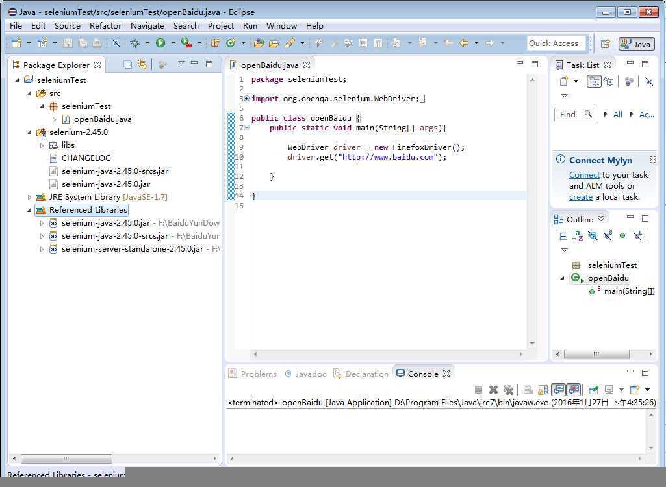The width and height of the screenshot is (666, 487).
Task: Collapse the seleniumTest project node
Action: click(17, 80)
